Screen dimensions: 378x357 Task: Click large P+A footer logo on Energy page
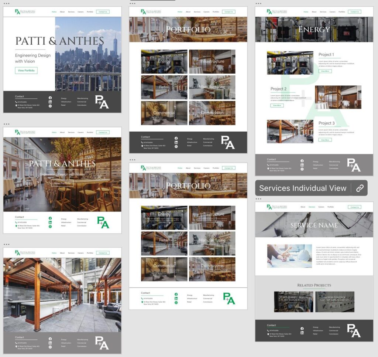(x=353, y=165)
